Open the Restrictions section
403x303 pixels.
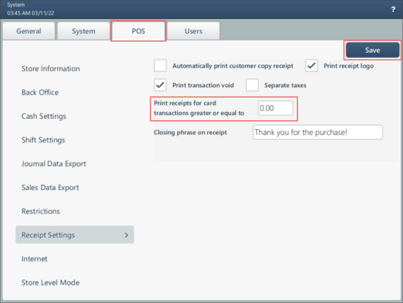tap(40, 211)
